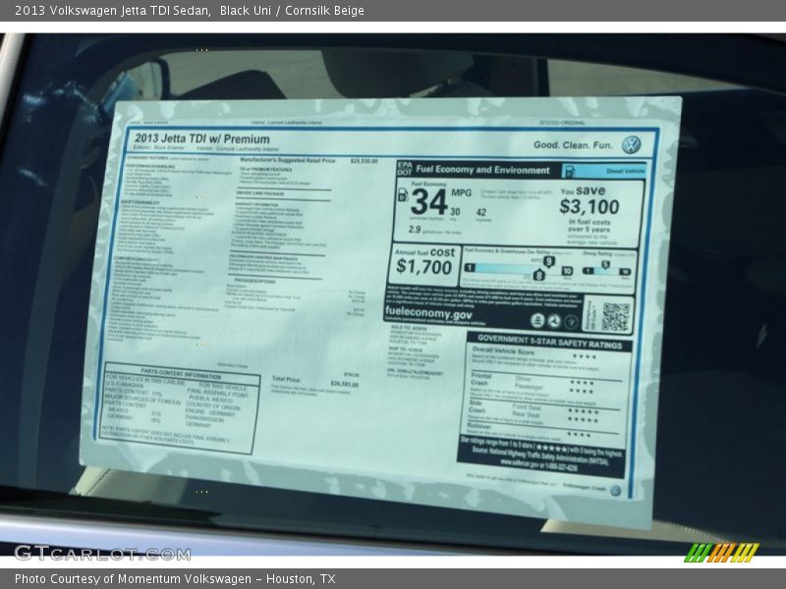The width and height of the screenshot is (786, 589).
Task: Click the GTCARLOT.COM watermark
Action: [101, 553]
